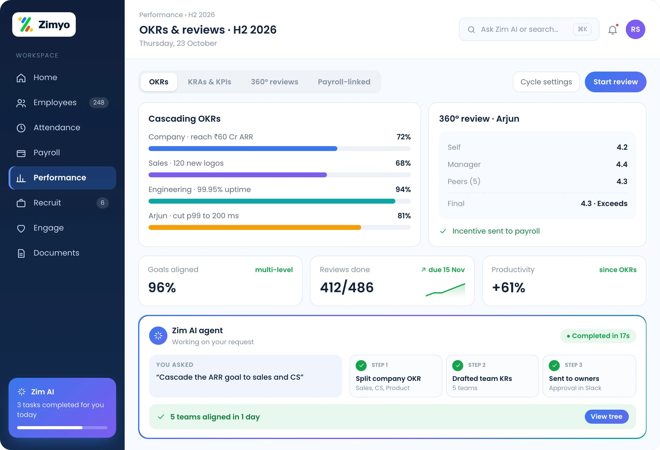Click the Reviews done sparkline chart
Viewport: 660px width, 450px height.
pos(446,290)
